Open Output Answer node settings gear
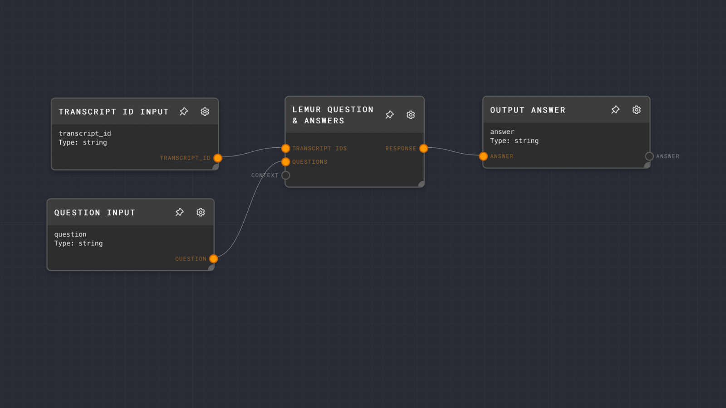 (637, 110)
